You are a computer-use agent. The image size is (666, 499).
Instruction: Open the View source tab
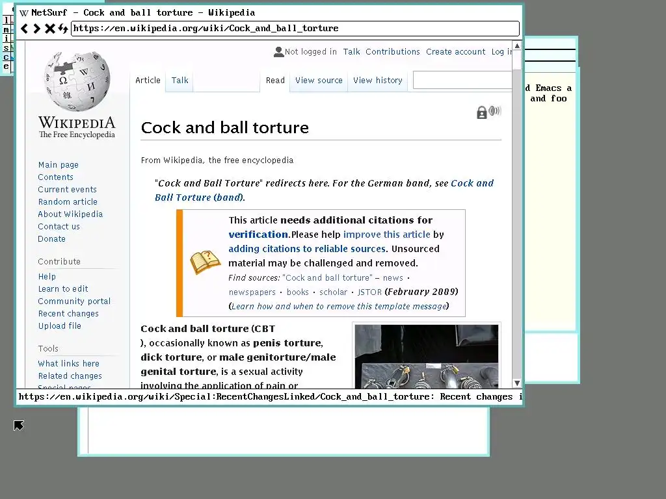pos(319,80)
